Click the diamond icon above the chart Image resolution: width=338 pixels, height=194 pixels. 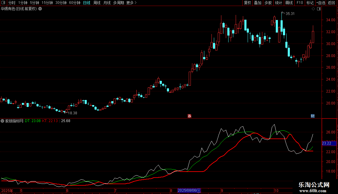[x=313, y=9]
